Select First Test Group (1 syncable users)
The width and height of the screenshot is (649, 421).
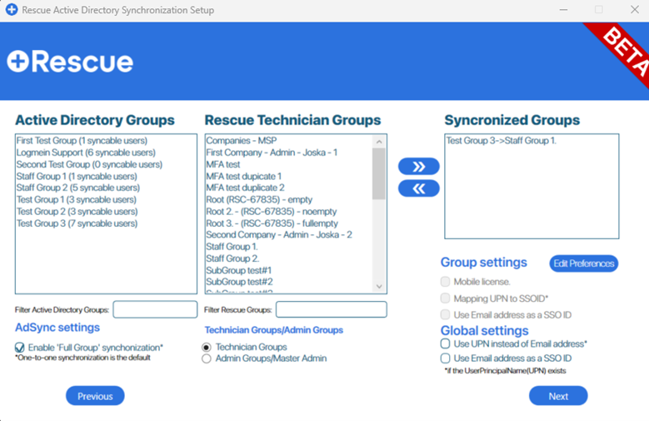pos(82,140)
